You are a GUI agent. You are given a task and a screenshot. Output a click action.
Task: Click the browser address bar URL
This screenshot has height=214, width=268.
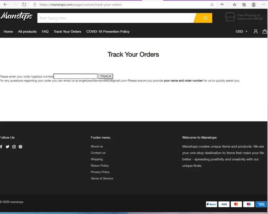point(80,4)
